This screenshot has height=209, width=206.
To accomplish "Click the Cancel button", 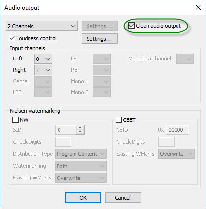I will [x=123, y=198].
